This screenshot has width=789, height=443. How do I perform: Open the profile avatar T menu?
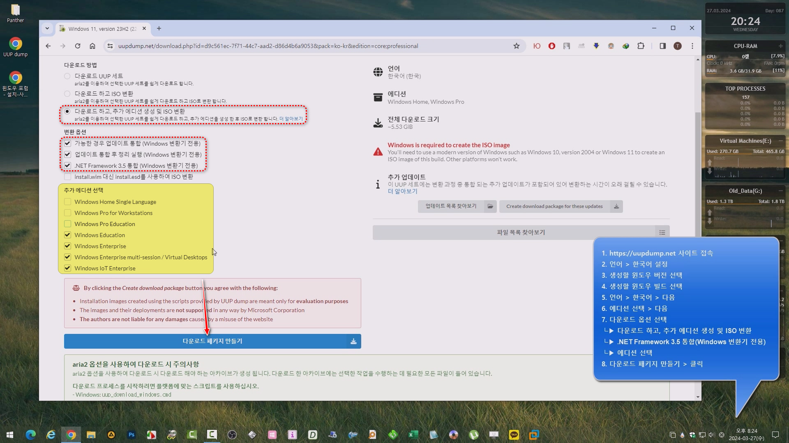(x=678, y=46)
